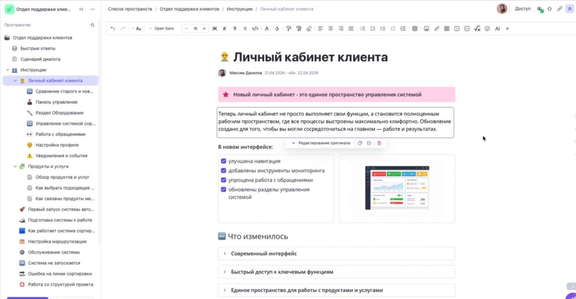The width and height of the screenshot is (576, 299).
Task: Open text color picker (A)
Action: tap(267, 28)
